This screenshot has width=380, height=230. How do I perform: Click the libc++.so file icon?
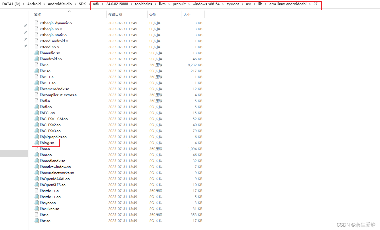click(36, 83)
